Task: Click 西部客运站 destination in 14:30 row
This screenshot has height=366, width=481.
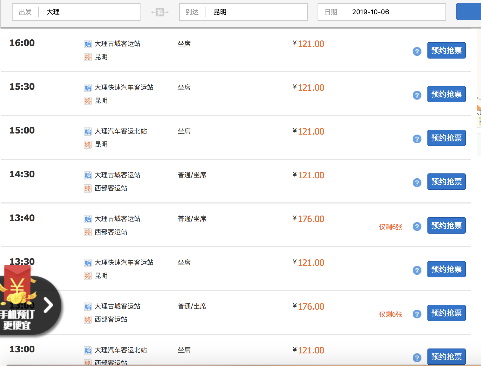Action: (111, 188)
